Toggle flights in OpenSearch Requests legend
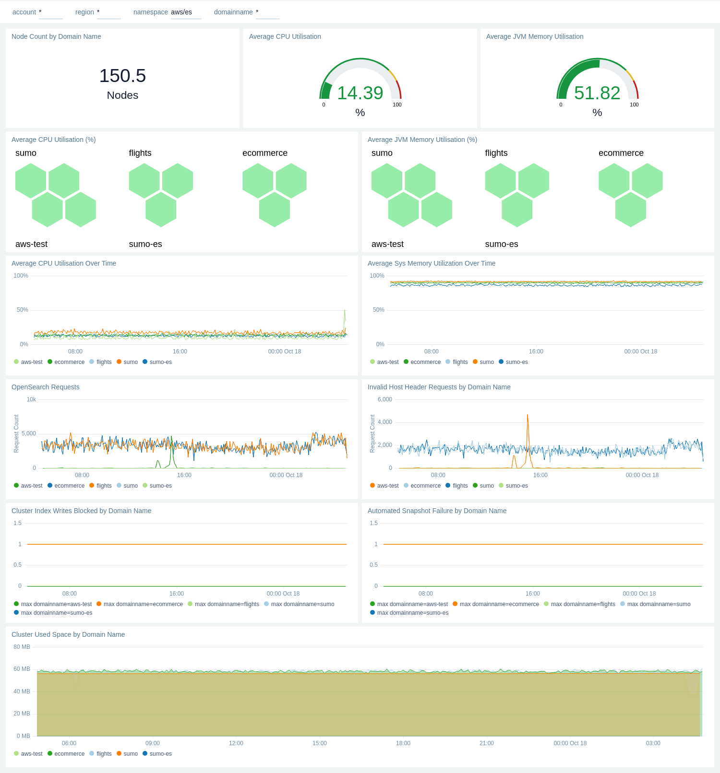720x773 pixels. pos(101,486)
